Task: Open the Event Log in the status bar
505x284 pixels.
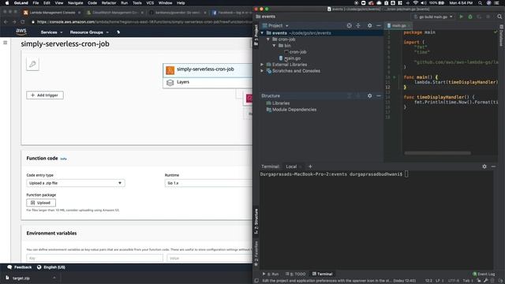Action: click(x=484, y=274)
